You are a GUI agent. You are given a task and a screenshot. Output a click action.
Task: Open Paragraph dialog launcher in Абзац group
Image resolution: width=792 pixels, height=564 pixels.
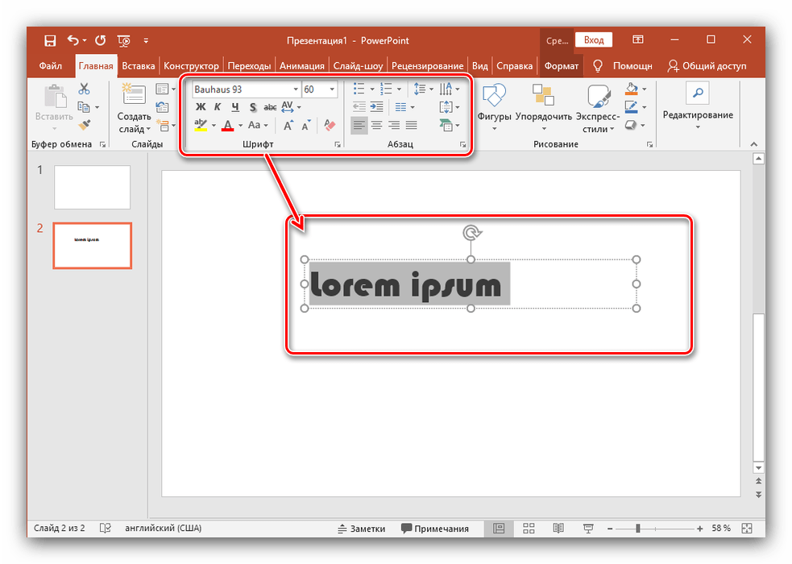tap(462, 144)
